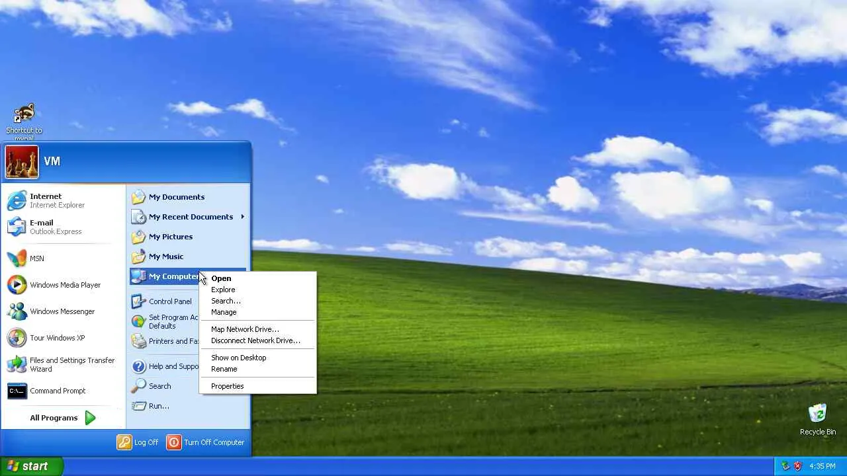Click the MSN label
The width and height of the screenshot is (847, 476).
coord(37,258)
